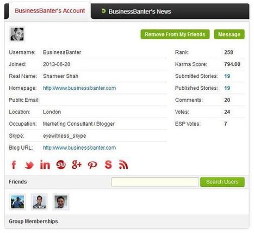Image resolution: width=254 pixels, height=233 pixels.
Task: Open the first friend's avatar thumbnail
Action: tap(17, 202)
